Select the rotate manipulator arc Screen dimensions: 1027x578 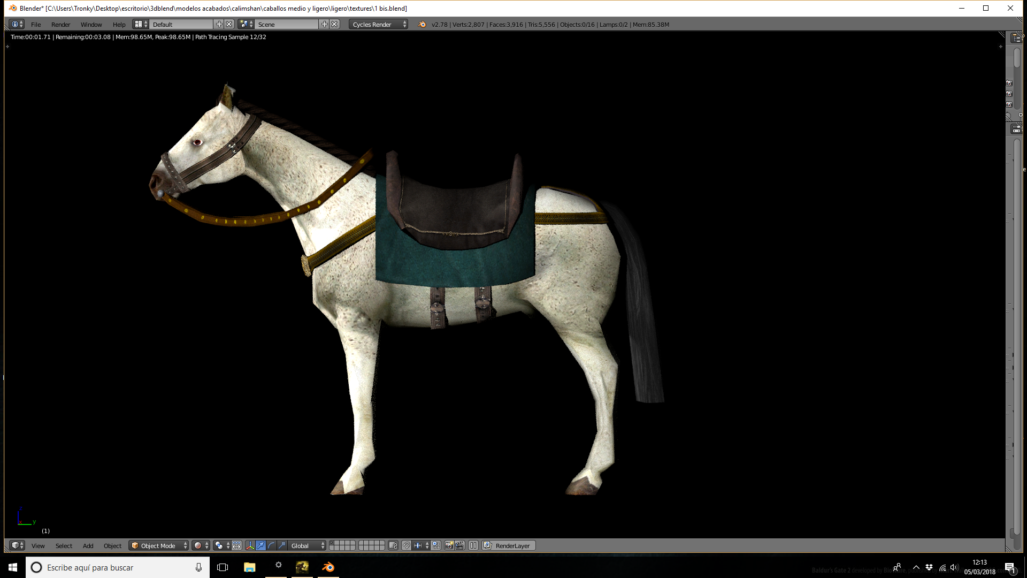(271, 545)
